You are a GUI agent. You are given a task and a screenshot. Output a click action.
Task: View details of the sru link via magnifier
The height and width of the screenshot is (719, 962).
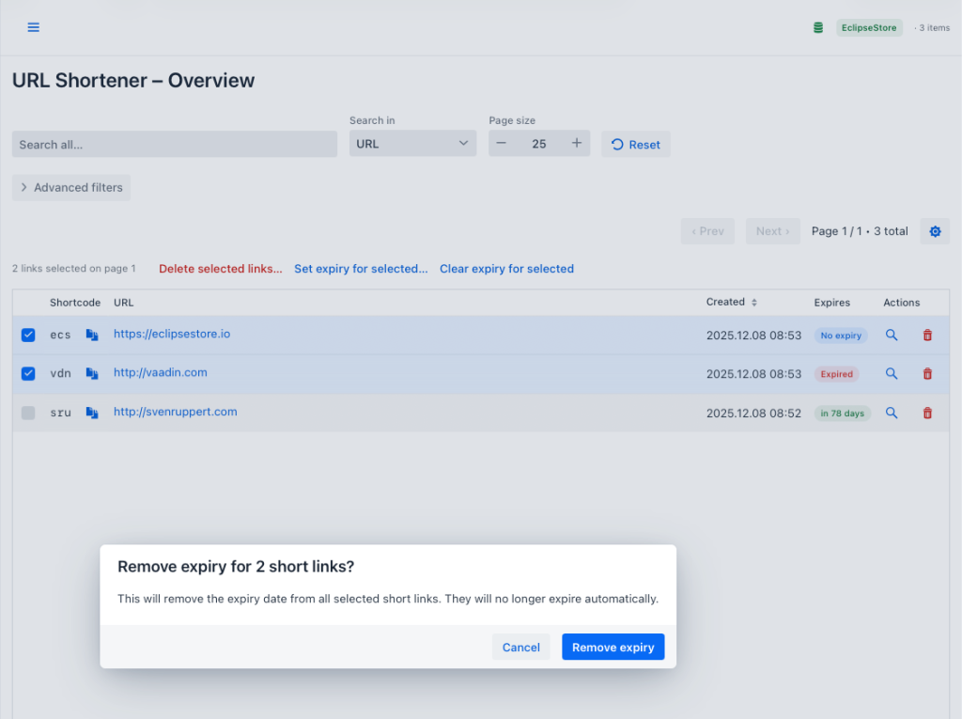click(x=891, y=412)
